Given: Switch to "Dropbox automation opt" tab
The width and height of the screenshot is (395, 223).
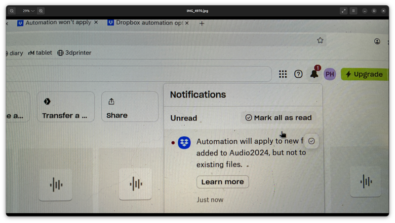Looking at the screenshot, I should [148, 23].
